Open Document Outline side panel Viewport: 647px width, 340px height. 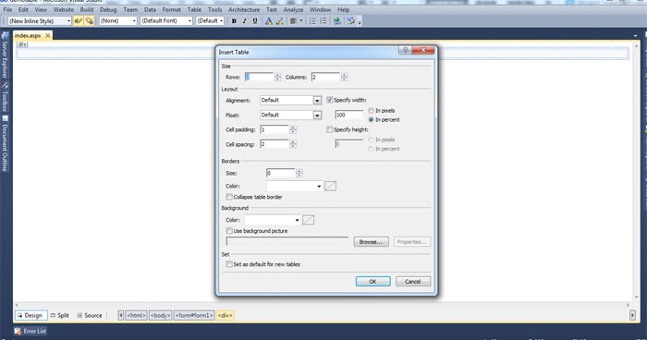[x=5, y=143]
